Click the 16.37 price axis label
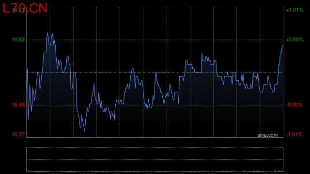 pyautogui.click(x=18, y=134)
